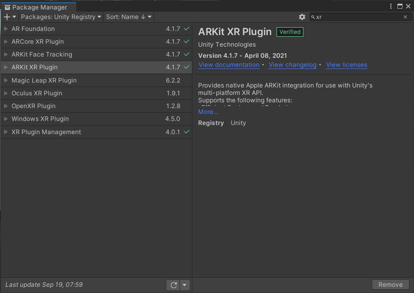Click the Unity Technologies author text

coord(227,45)
